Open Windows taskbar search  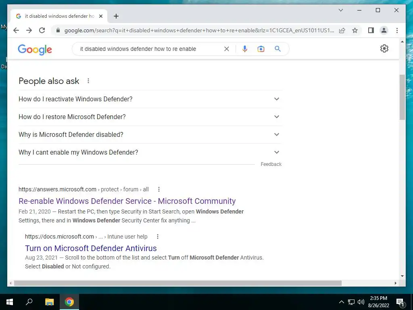pyautogui.click(x=29, y=302)
